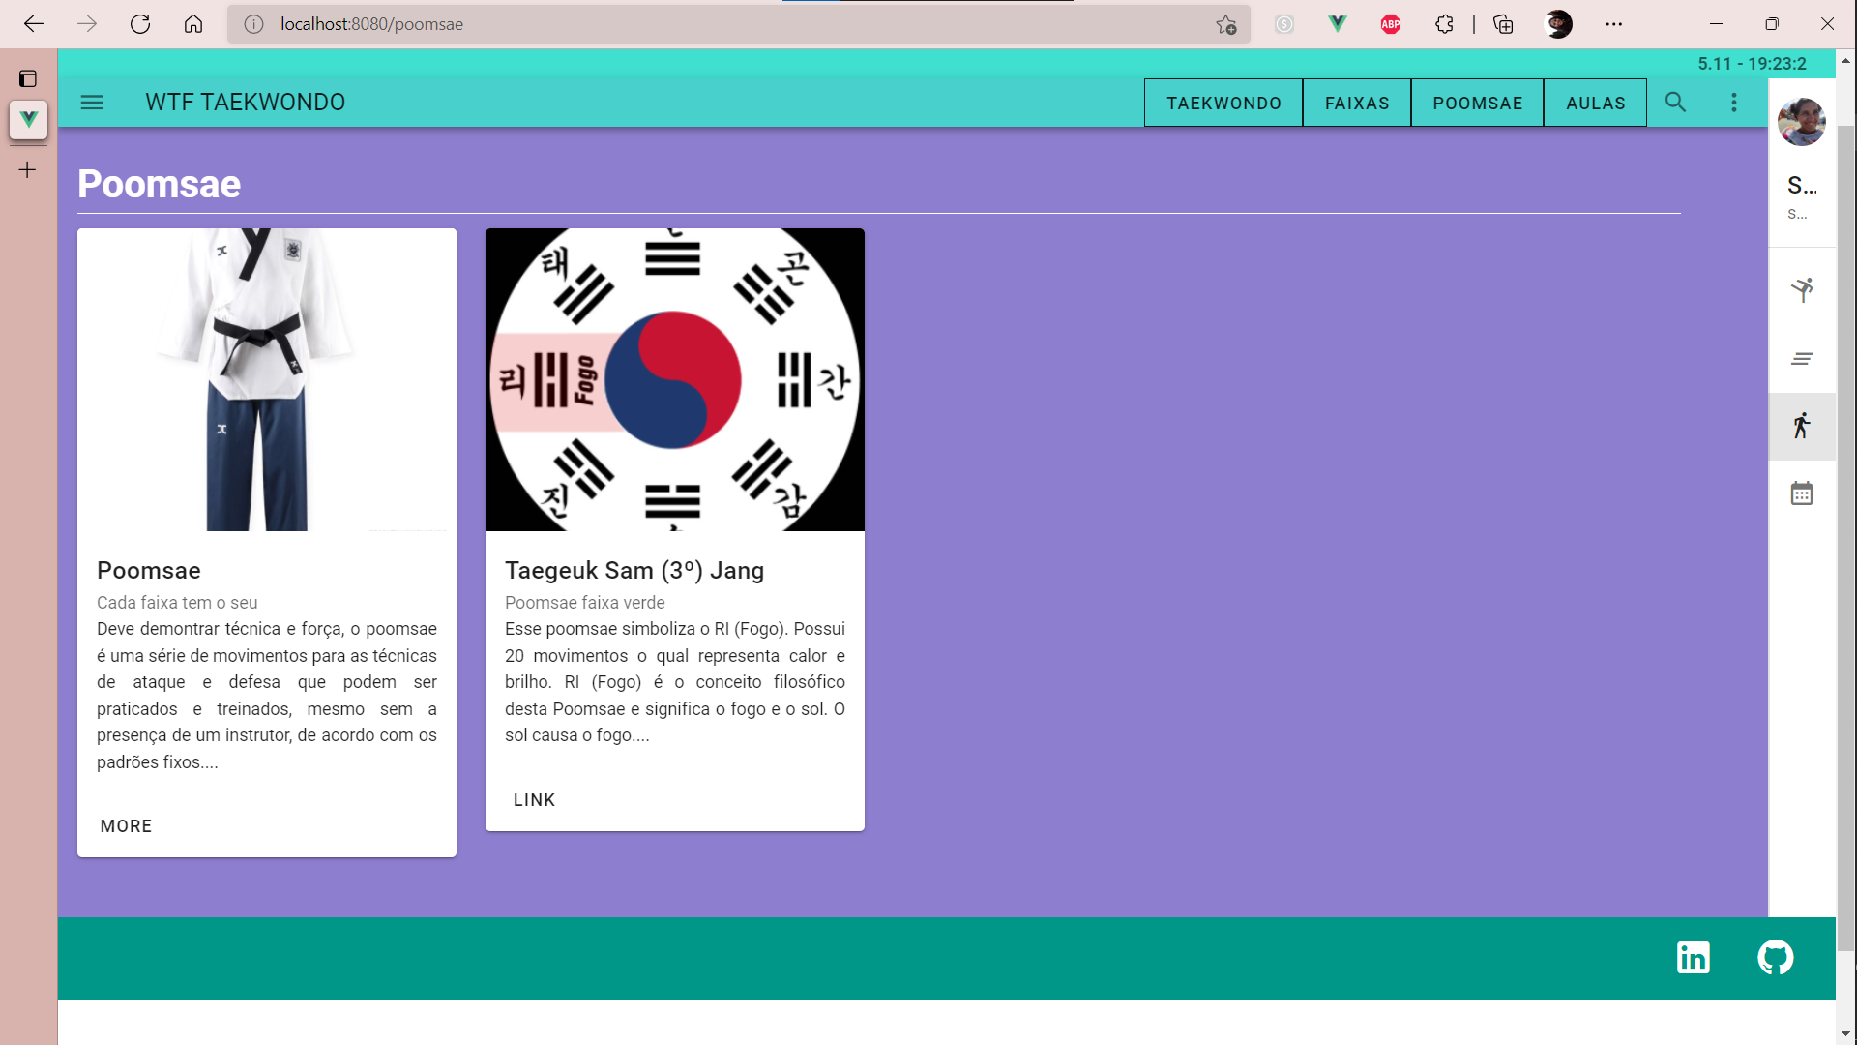Select the walking figure poomsae icon
The image size is (1857, 1045).
pos(1801,426)
